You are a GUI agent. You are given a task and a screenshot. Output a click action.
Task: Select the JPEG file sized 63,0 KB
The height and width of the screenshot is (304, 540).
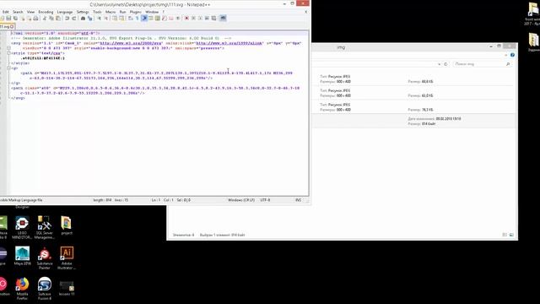point(414,93)
